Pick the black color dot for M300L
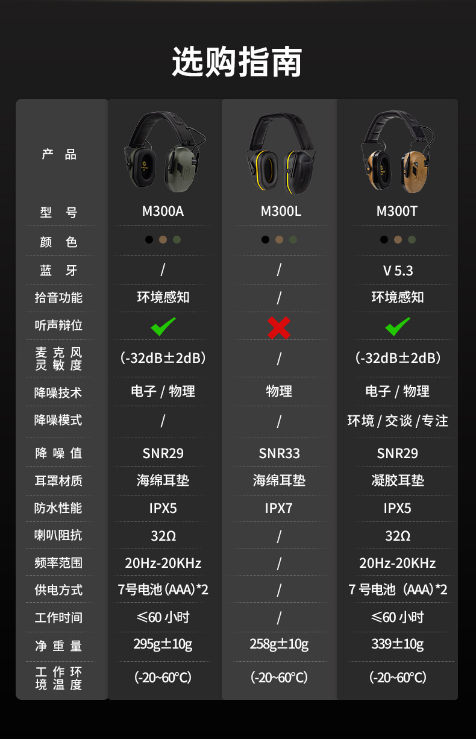The image size is (476, 739). tap(265, 239)
